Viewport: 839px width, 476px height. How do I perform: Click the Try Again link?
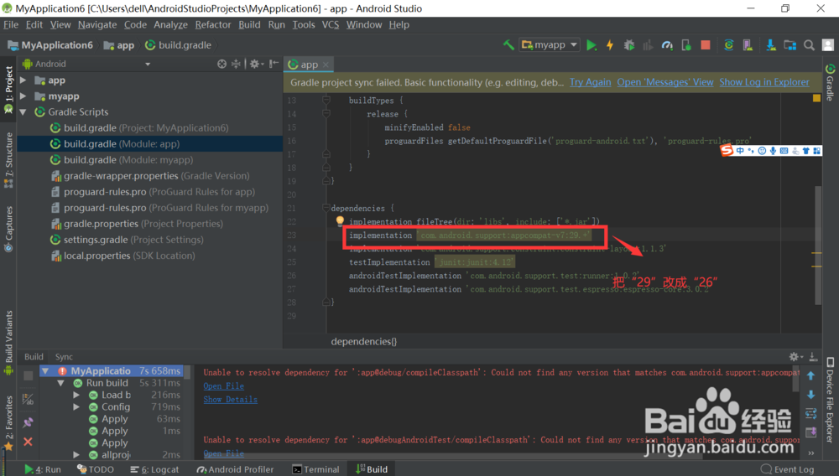point(590,82)
